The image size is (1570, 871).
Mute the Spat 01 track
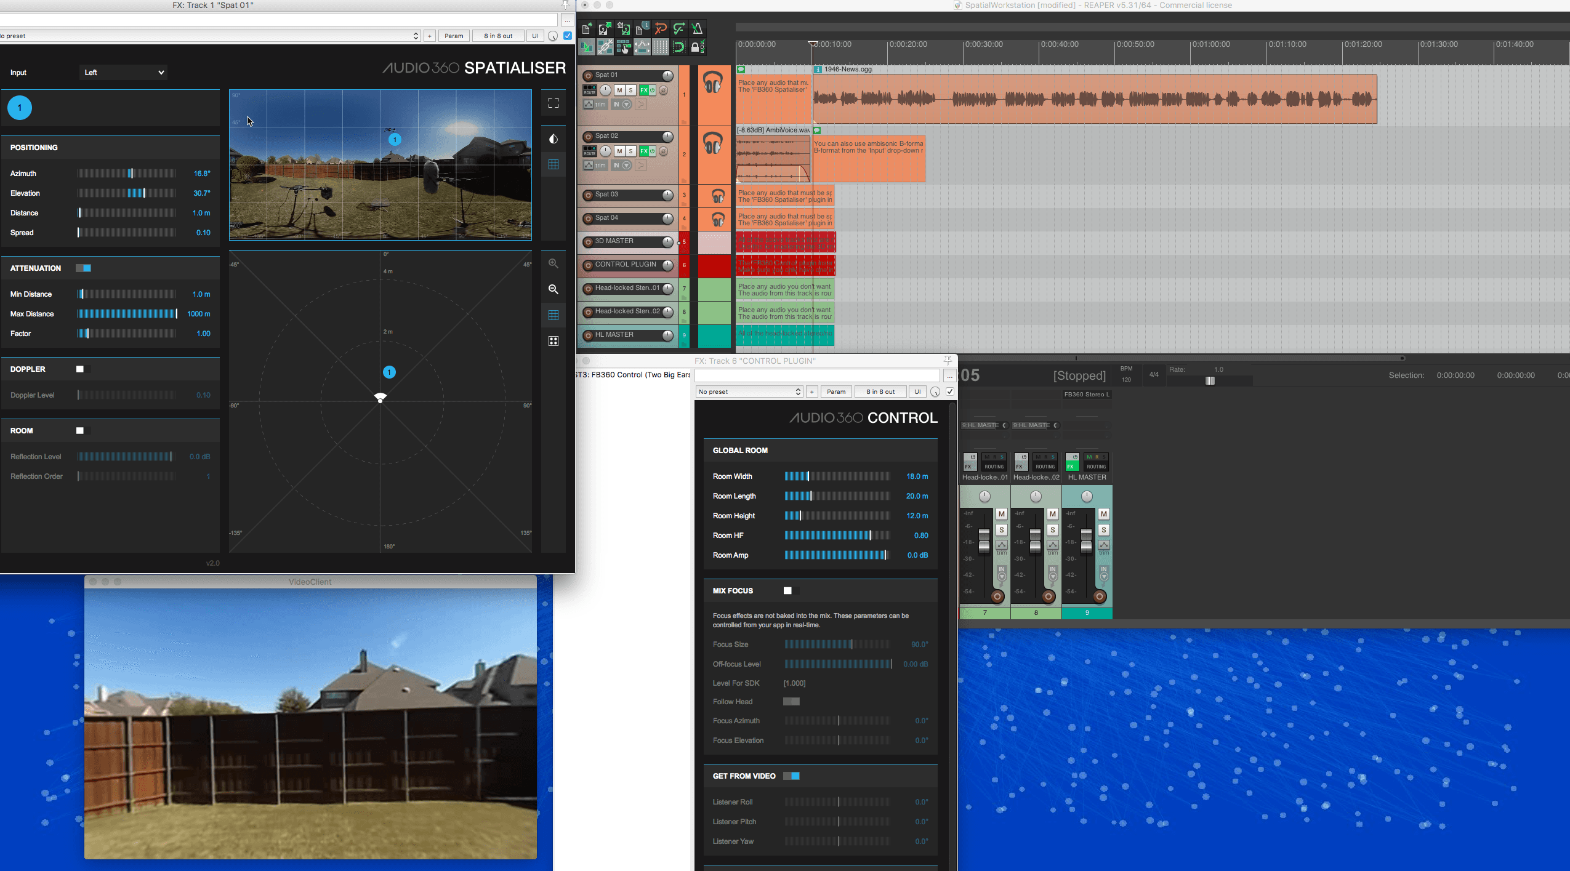[619, 90]
